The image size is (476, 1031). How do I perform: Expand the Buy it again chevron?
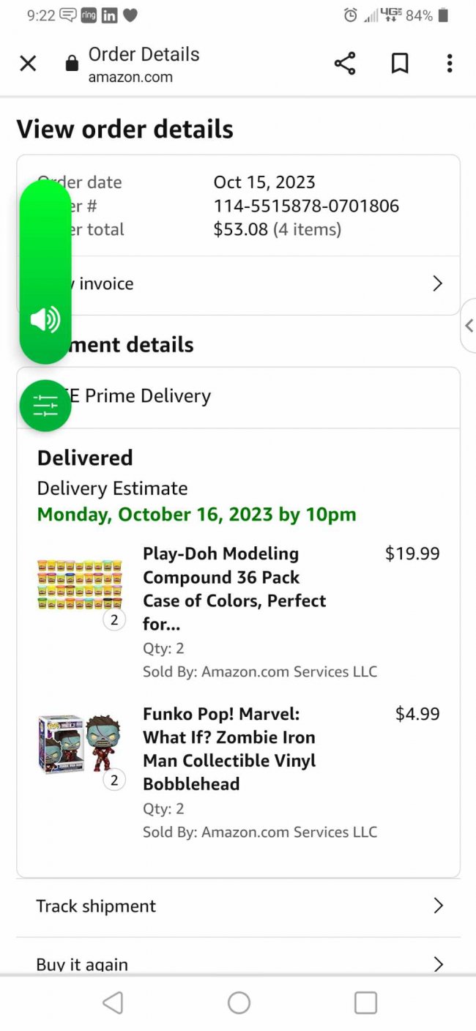pyautogui.click(x=438, y=964)
